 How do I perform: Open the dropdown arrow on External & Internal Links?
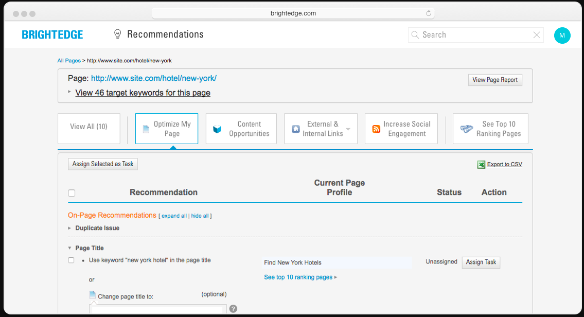[347, 128]
